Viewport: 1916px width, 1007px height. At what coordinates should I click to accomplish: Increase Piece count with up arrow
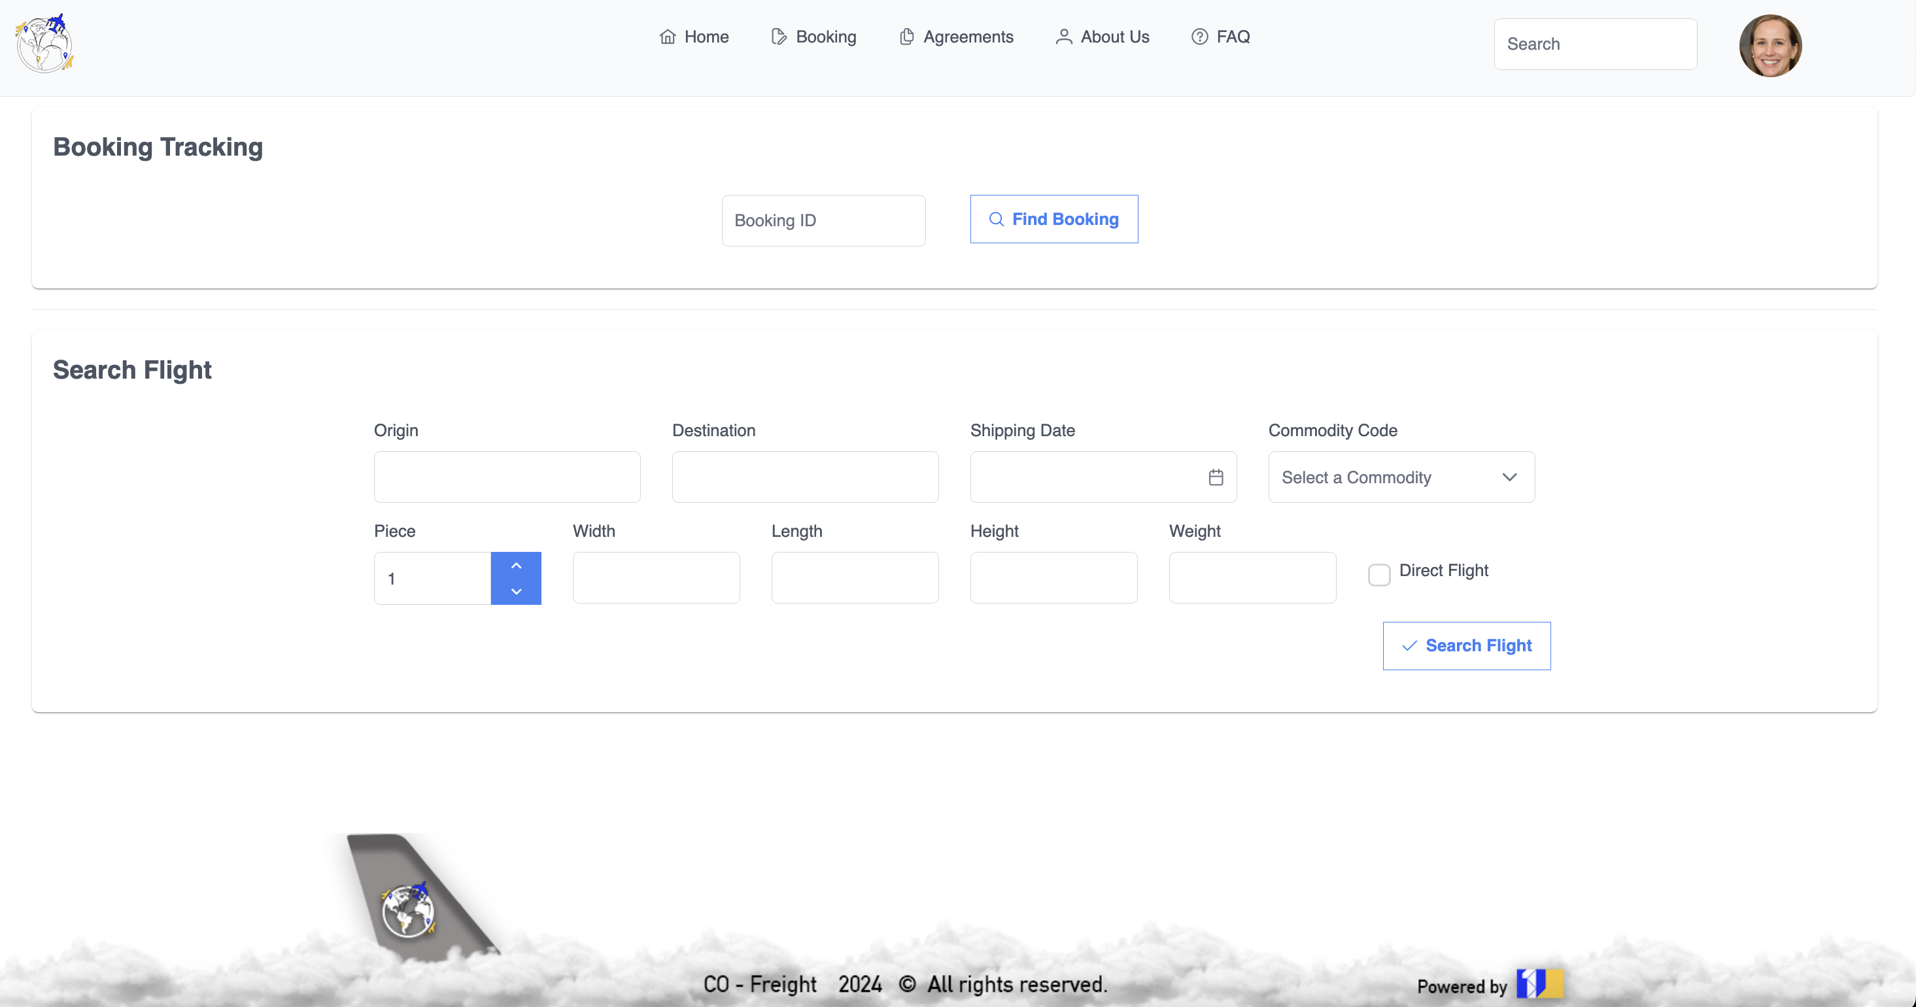pos(516,566)
